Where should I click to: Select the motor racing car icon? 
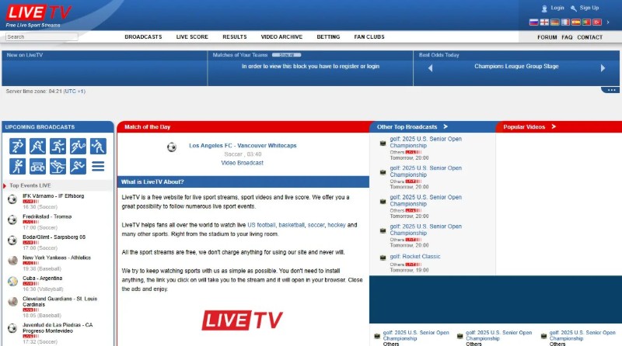point(37,166)
